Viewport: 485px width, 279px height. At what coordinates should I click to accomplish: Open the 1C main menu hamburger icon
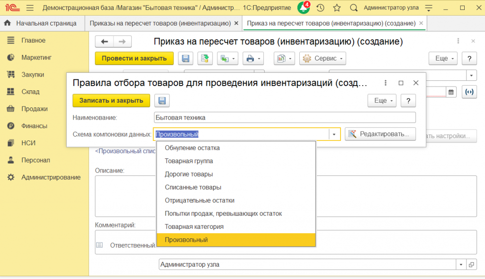click(30, 8)
